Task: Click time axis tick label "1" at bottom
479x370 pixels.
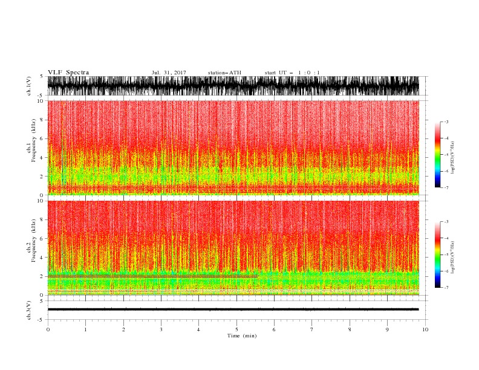Action: coord(85,329)
